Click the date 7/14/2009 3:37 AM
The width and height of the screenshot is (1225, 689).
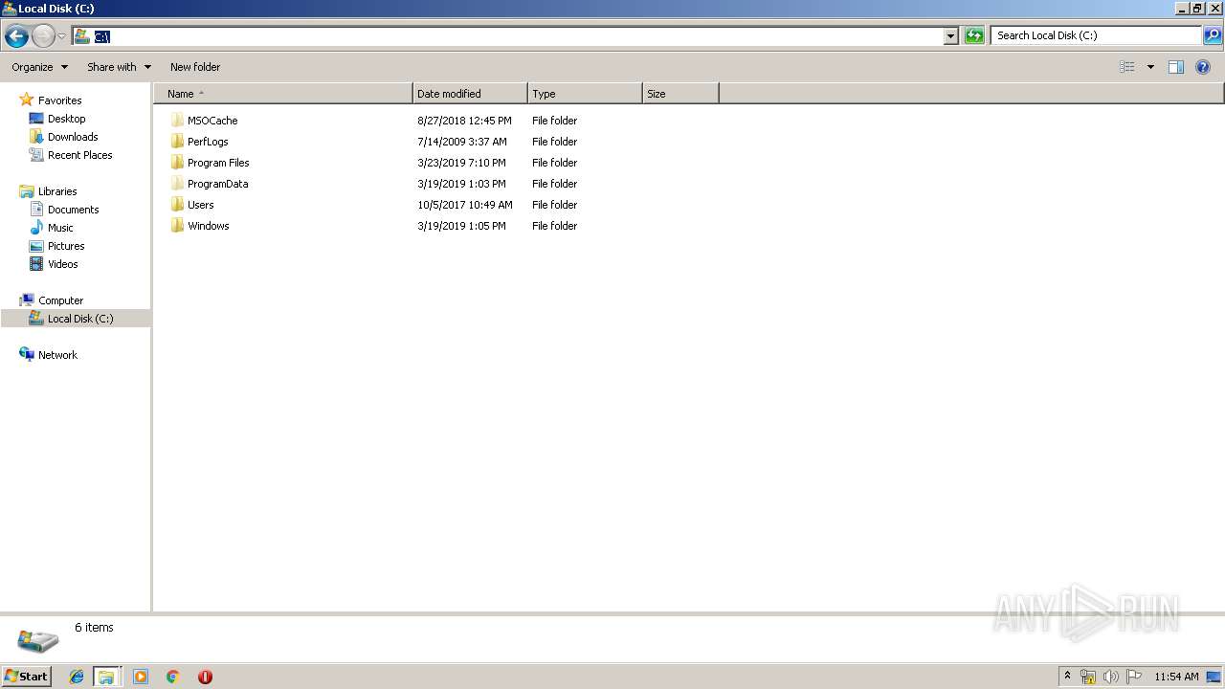tap(462, 142)
